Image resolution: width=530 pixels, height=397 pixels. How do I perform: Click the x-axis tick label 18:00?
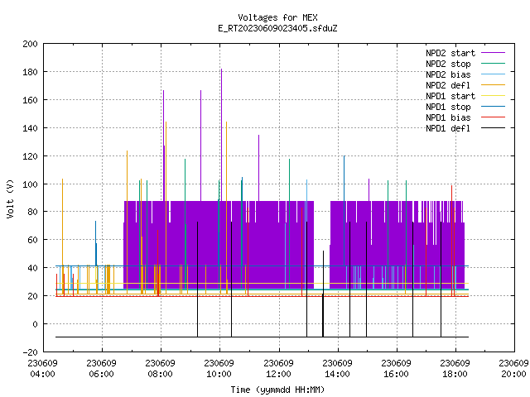point(455,374)
